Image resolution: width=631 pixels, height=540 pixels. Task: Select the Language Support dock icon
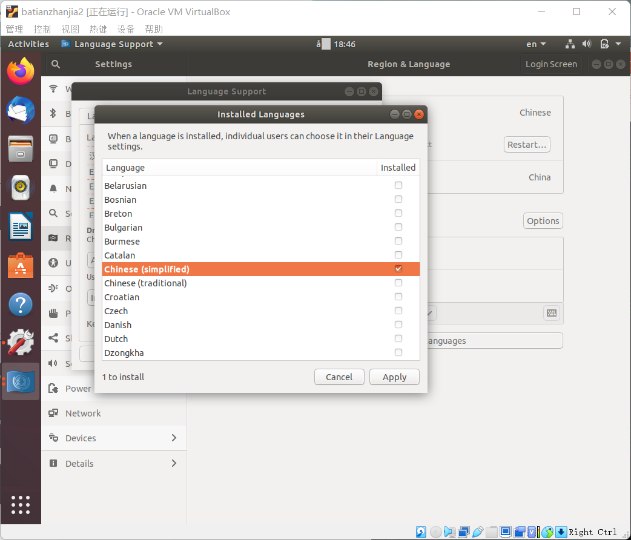tap(21, 381)
